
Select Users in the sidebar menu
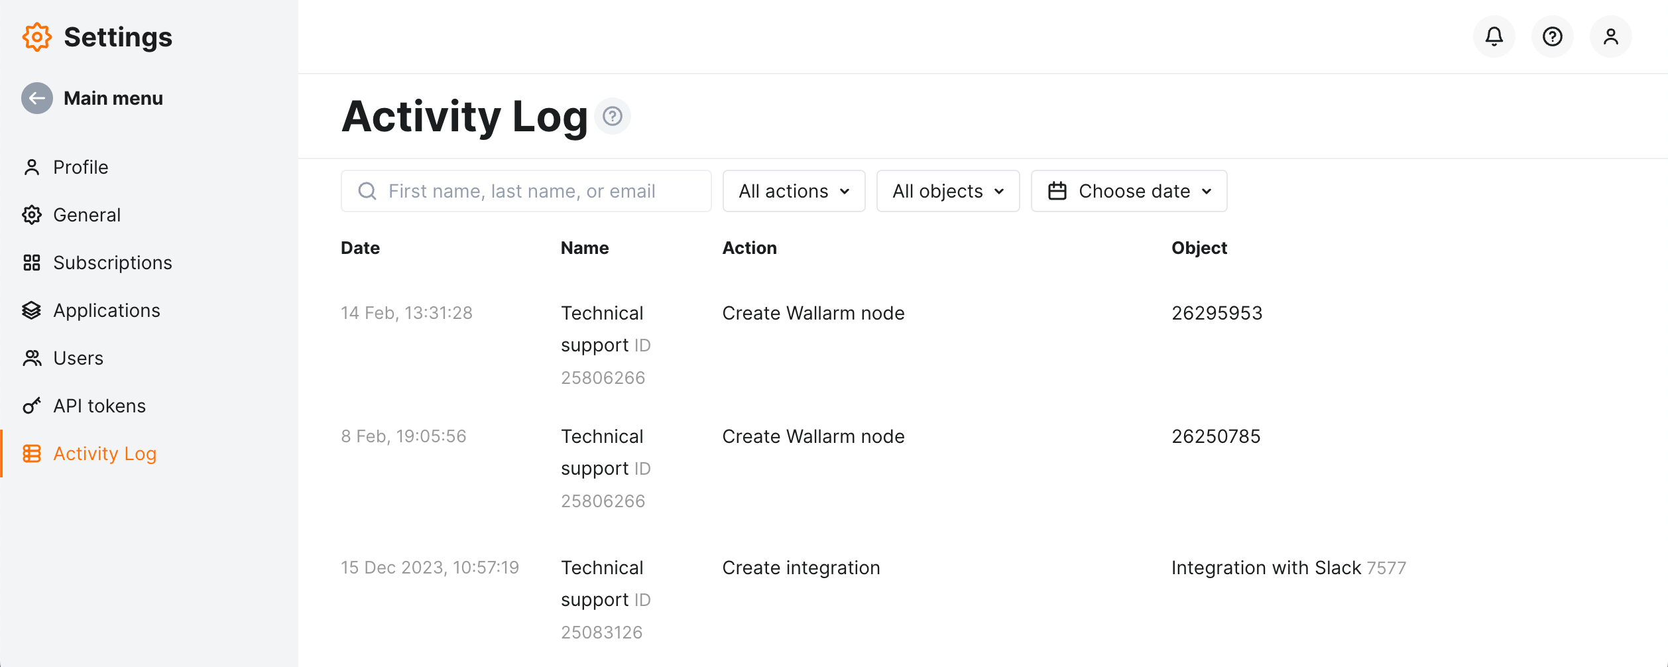tap(78, 357)
